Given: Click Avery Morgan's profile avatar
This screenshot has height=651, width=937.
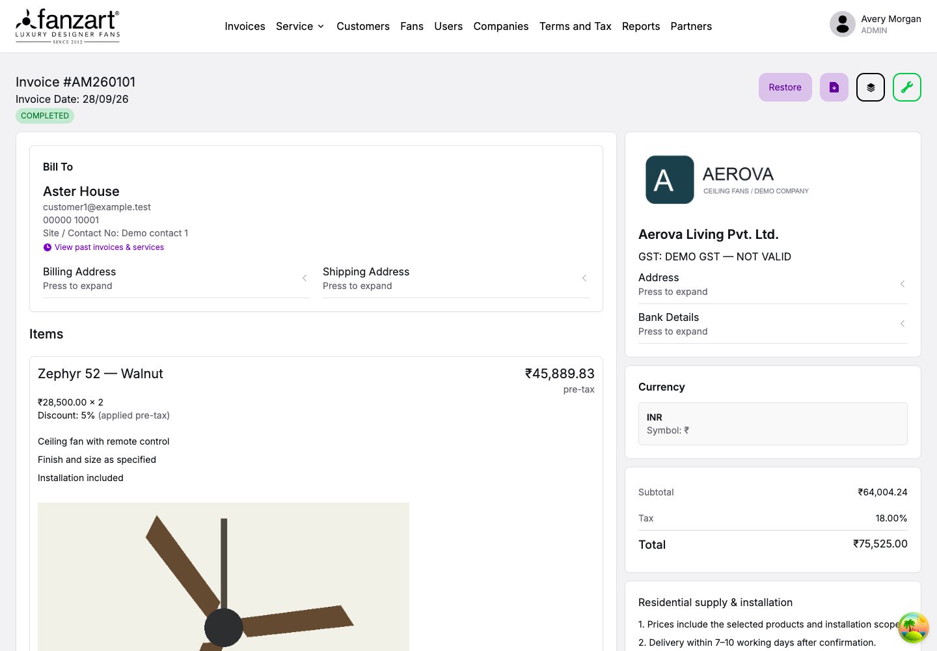Looking at the screenshot, I should click(843, 24).
